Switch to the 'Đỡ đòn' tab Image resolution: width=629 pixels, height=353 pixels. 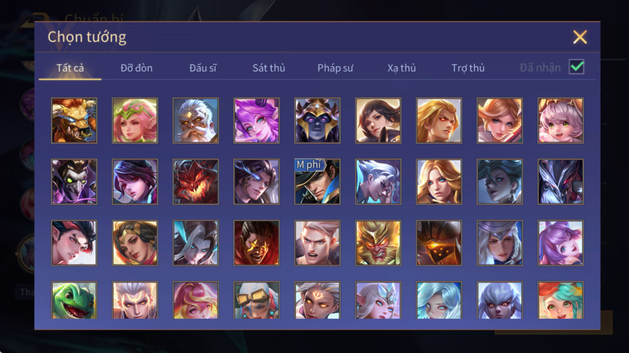136,68
